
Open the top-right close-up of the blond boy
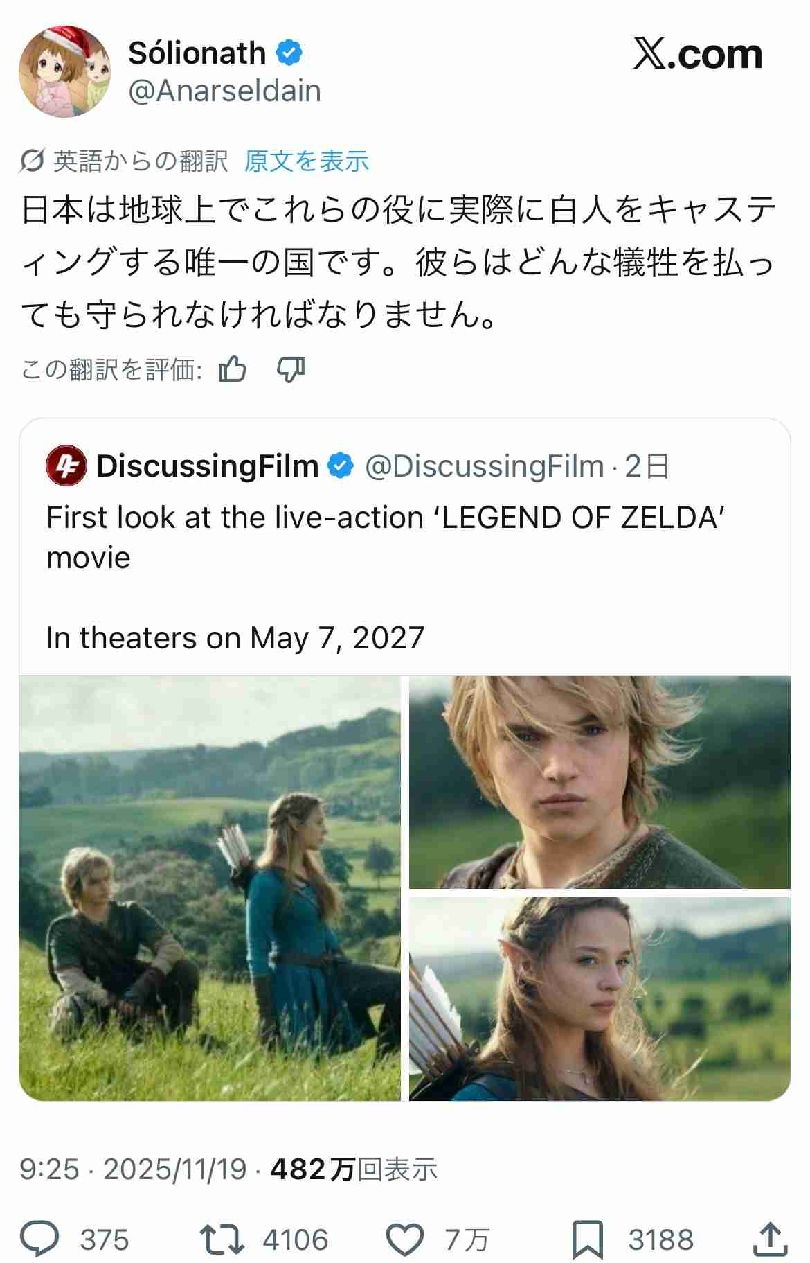tap(600, 782)
